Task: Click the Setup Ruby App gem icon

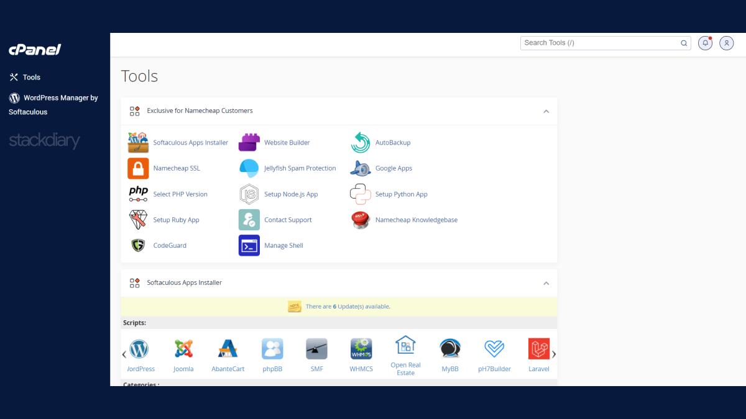Action: 138,220
